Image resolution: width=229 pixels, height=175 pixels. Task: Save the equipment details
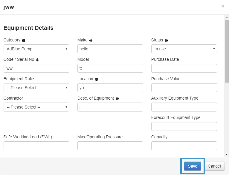click(x=193, y=166)
